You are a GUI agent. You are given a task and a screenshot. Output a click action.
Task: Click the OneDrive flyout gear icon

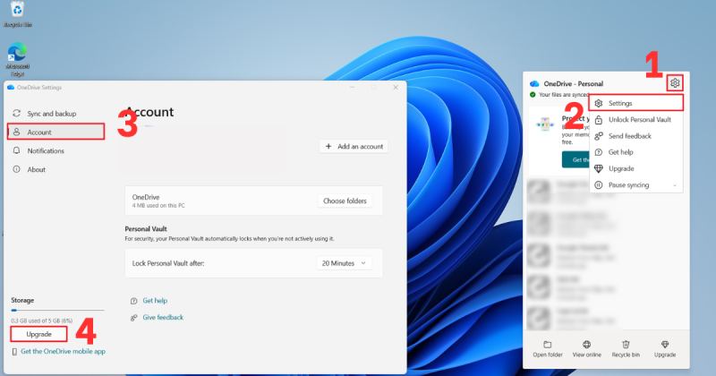(x=675, y=83)
